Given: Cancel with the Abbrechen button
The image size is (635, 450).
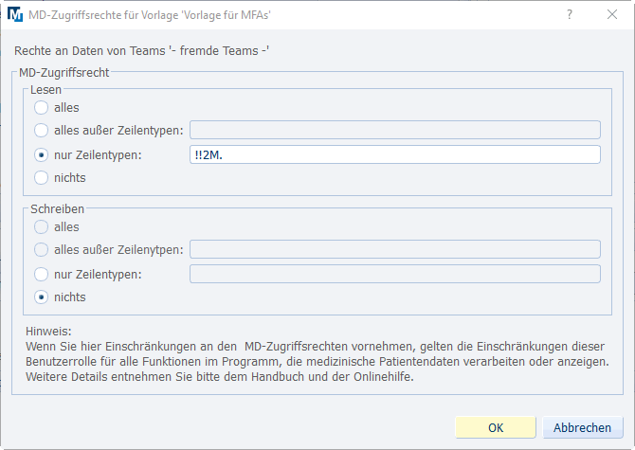Looking at the screenshot, I should (x=582, y=427).
